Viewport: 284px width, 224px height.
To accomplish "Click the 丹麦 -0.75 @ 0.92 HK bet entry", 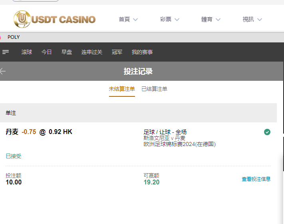I will (39, 132).
